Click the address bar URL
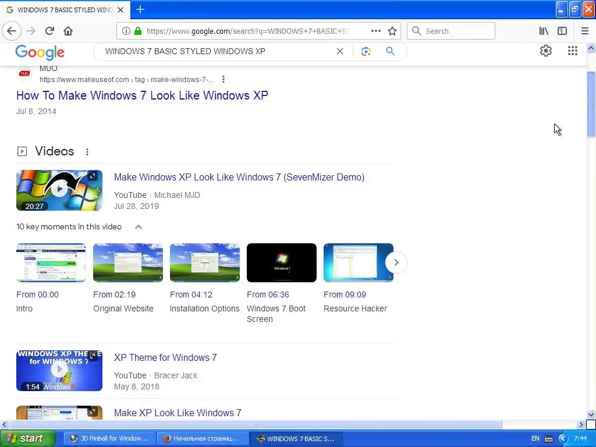The width and height of the screenshot is (596, 447). tap(247, 31)
